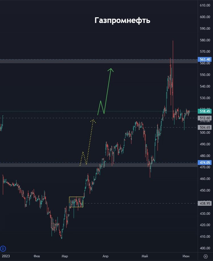This screenshot has height=261, width=213.
Task: Open chart settings gear icon
Action: [x=206, y=256]
